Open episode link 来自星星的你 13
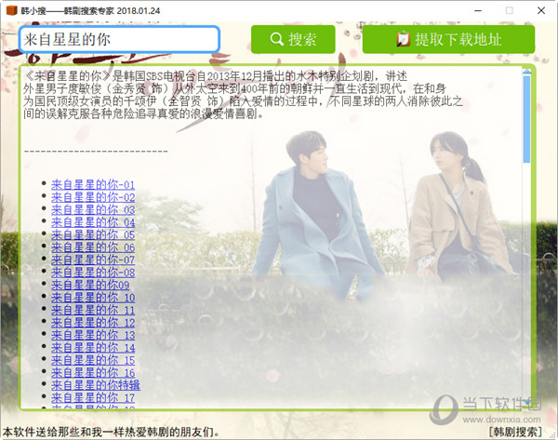 (x=93, y=335)
